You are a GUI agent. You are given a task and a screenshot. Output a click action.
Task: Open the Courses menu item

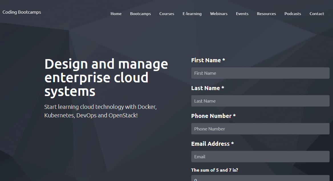coord(166,13)
